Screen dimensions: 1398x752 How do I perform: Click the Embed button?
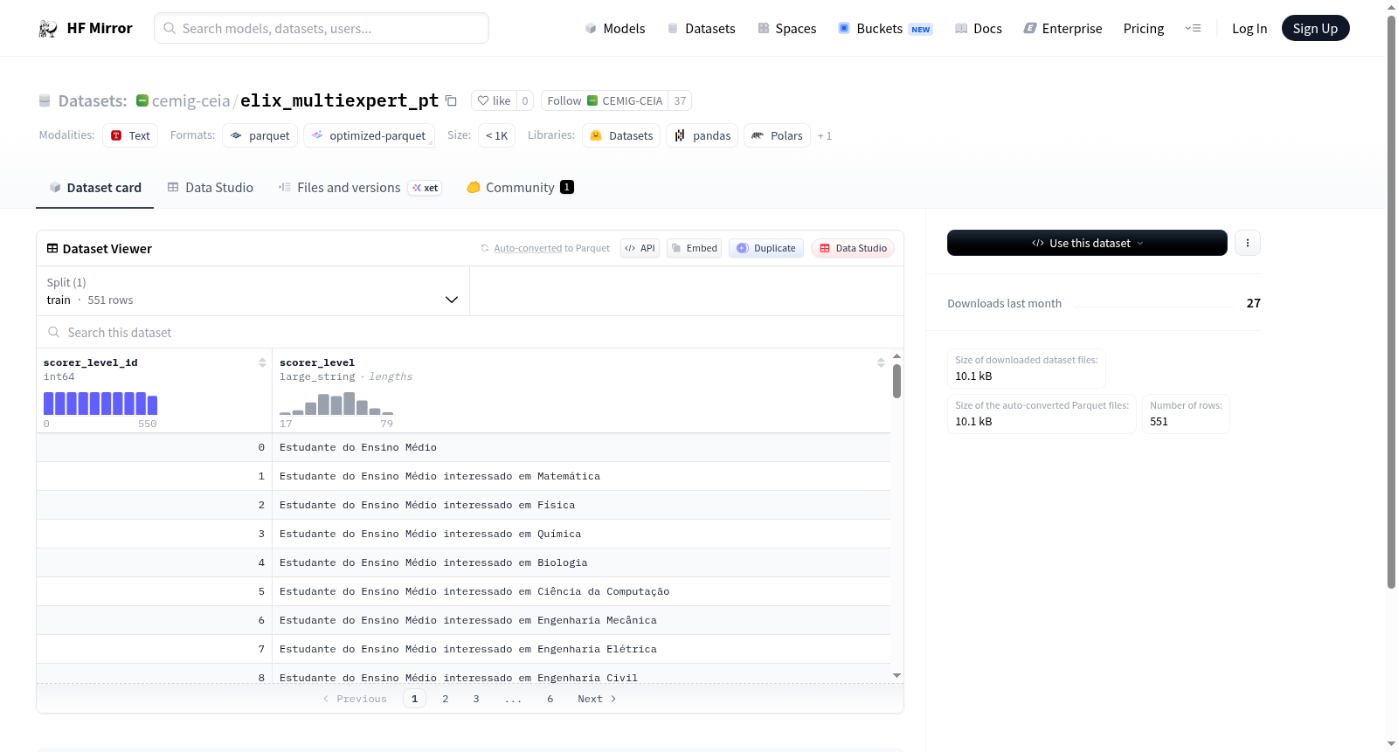pyautogui.click(x=695, y=248)
